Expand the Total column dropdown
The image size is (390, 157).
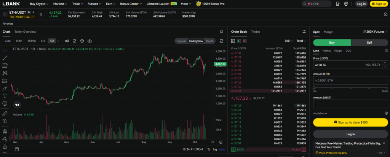(301, 41)
